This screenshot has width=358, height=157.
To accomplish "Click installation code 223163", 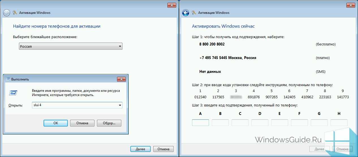I will [x=325, y=97].
